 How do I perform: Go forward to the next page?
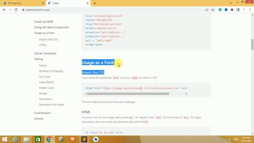[10, 10]
